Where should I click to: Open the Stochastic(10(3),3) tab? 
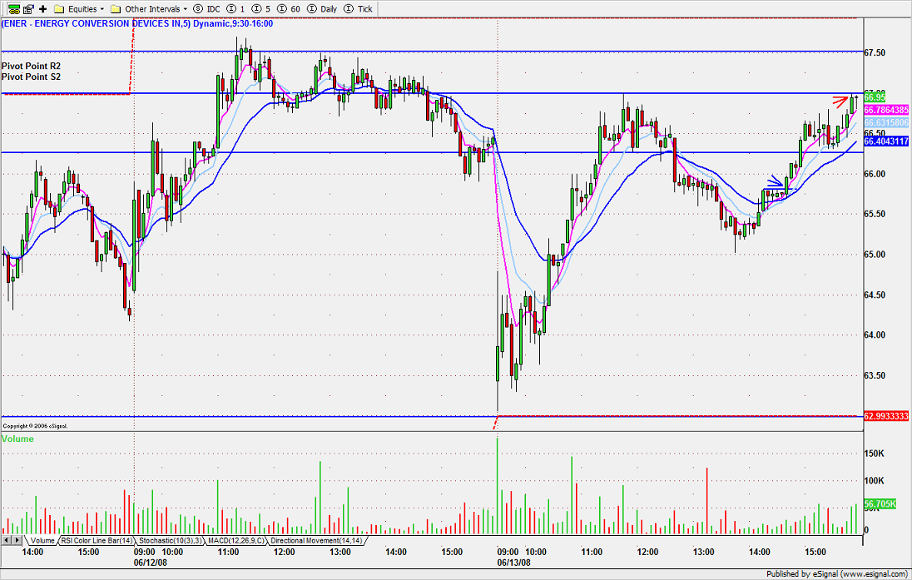point(171,540)
